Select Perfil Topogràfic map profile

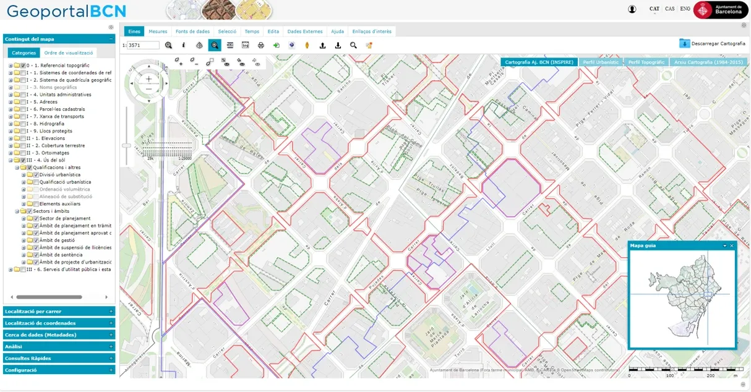[x=646, y=62]
